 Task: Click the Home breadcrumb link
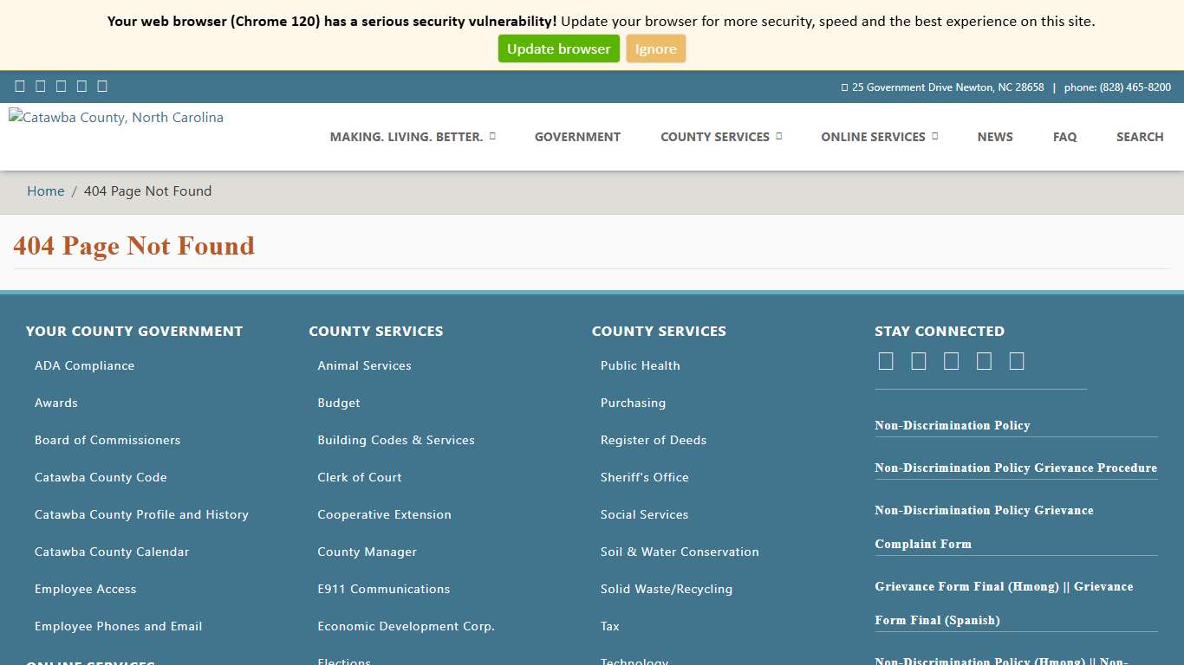point(46,191)
